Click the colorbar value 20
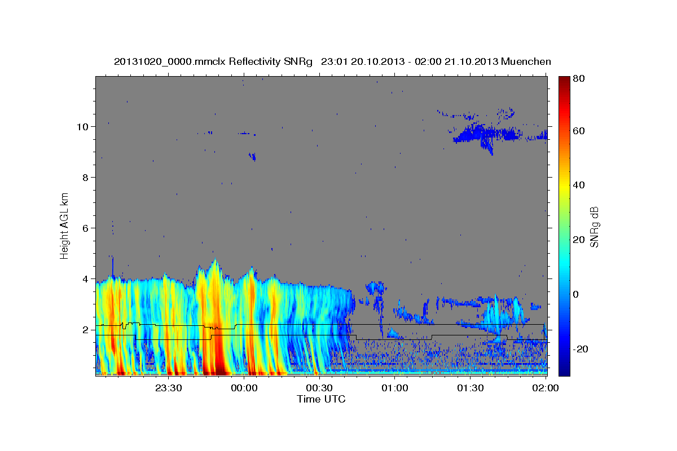 tap(579, 240)
